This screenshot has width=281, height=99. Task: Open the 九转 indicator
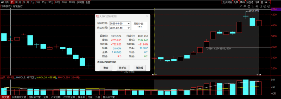pyautogui.click(x=236, y=2)
